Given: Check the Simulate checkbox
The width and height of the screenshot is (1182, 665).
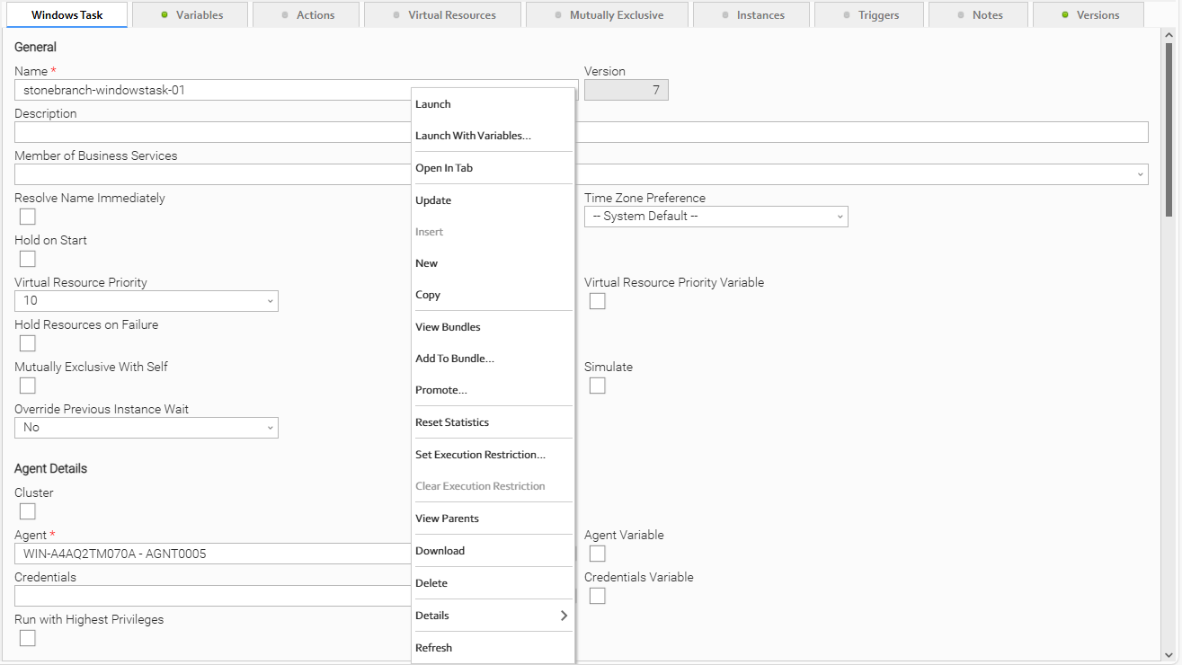Looking at the screenshot, I should [x=597, y=386].
